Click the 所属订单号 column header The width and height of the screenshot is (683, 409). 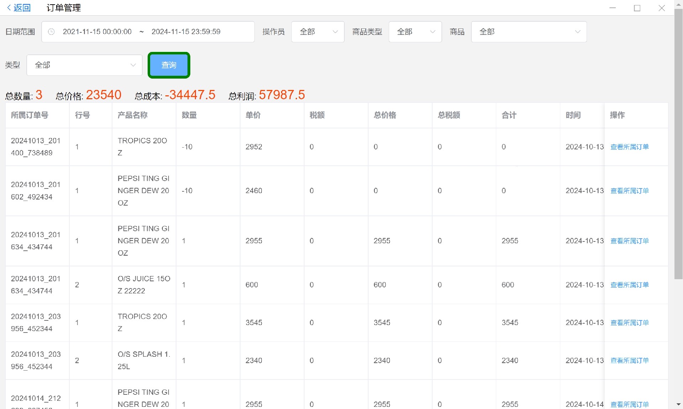point(30,115)
